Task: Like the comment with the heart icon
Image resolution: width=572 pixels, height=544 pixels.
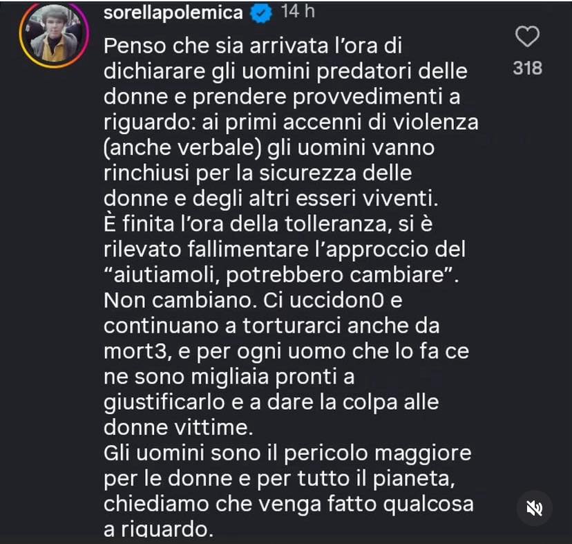Action: click(x=527, y=37)
